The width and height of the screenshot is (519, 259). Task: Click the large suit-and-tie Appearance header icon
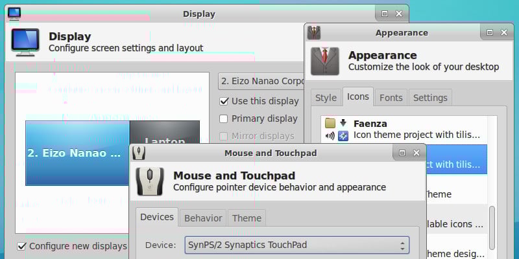325,61
